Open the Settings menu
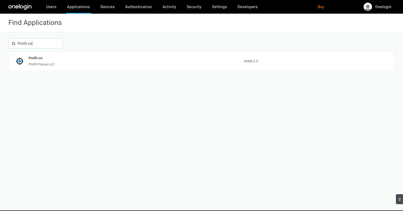The width and height of the screenshot is (403, 211). [x=219, y=7]
